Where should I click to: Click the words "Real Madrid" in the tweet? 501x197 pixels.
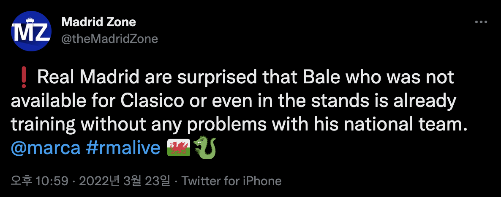click(x=87, y=78)
